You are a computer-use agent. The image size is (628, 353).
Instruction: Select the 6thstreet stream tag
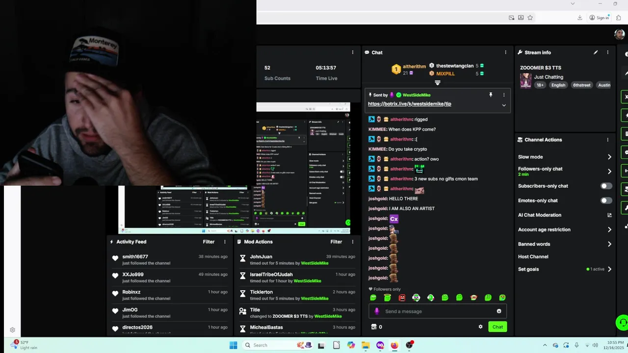tap(581, 85)
